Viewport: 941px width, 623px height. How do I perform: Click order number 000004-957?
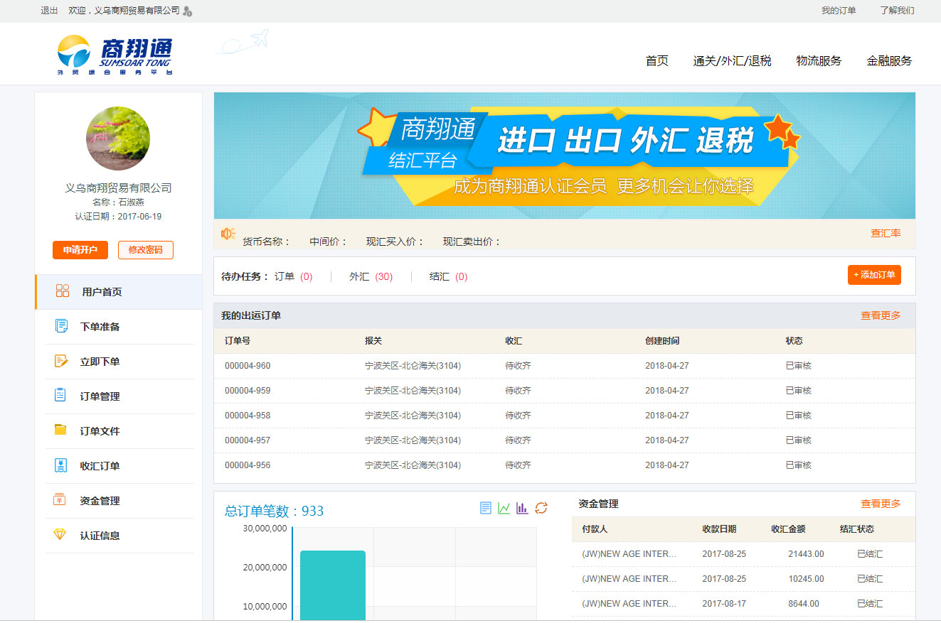point(248,440)
